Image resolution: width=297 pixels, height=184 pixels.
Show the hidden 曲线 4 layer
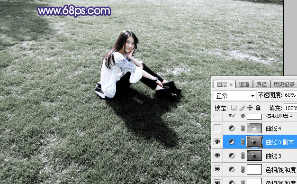click(217, 128)
